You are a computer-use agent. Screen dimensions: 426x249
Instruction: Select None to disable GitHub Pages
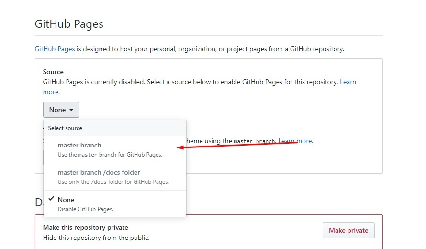[115, 204]
